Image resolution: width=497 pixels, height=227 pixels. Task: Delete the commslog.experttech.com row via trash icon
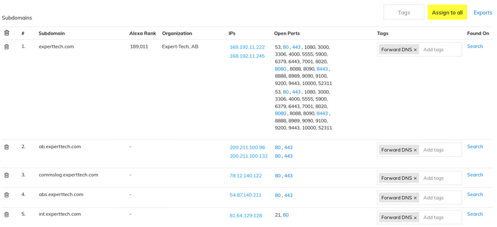[x=7, y=175]
